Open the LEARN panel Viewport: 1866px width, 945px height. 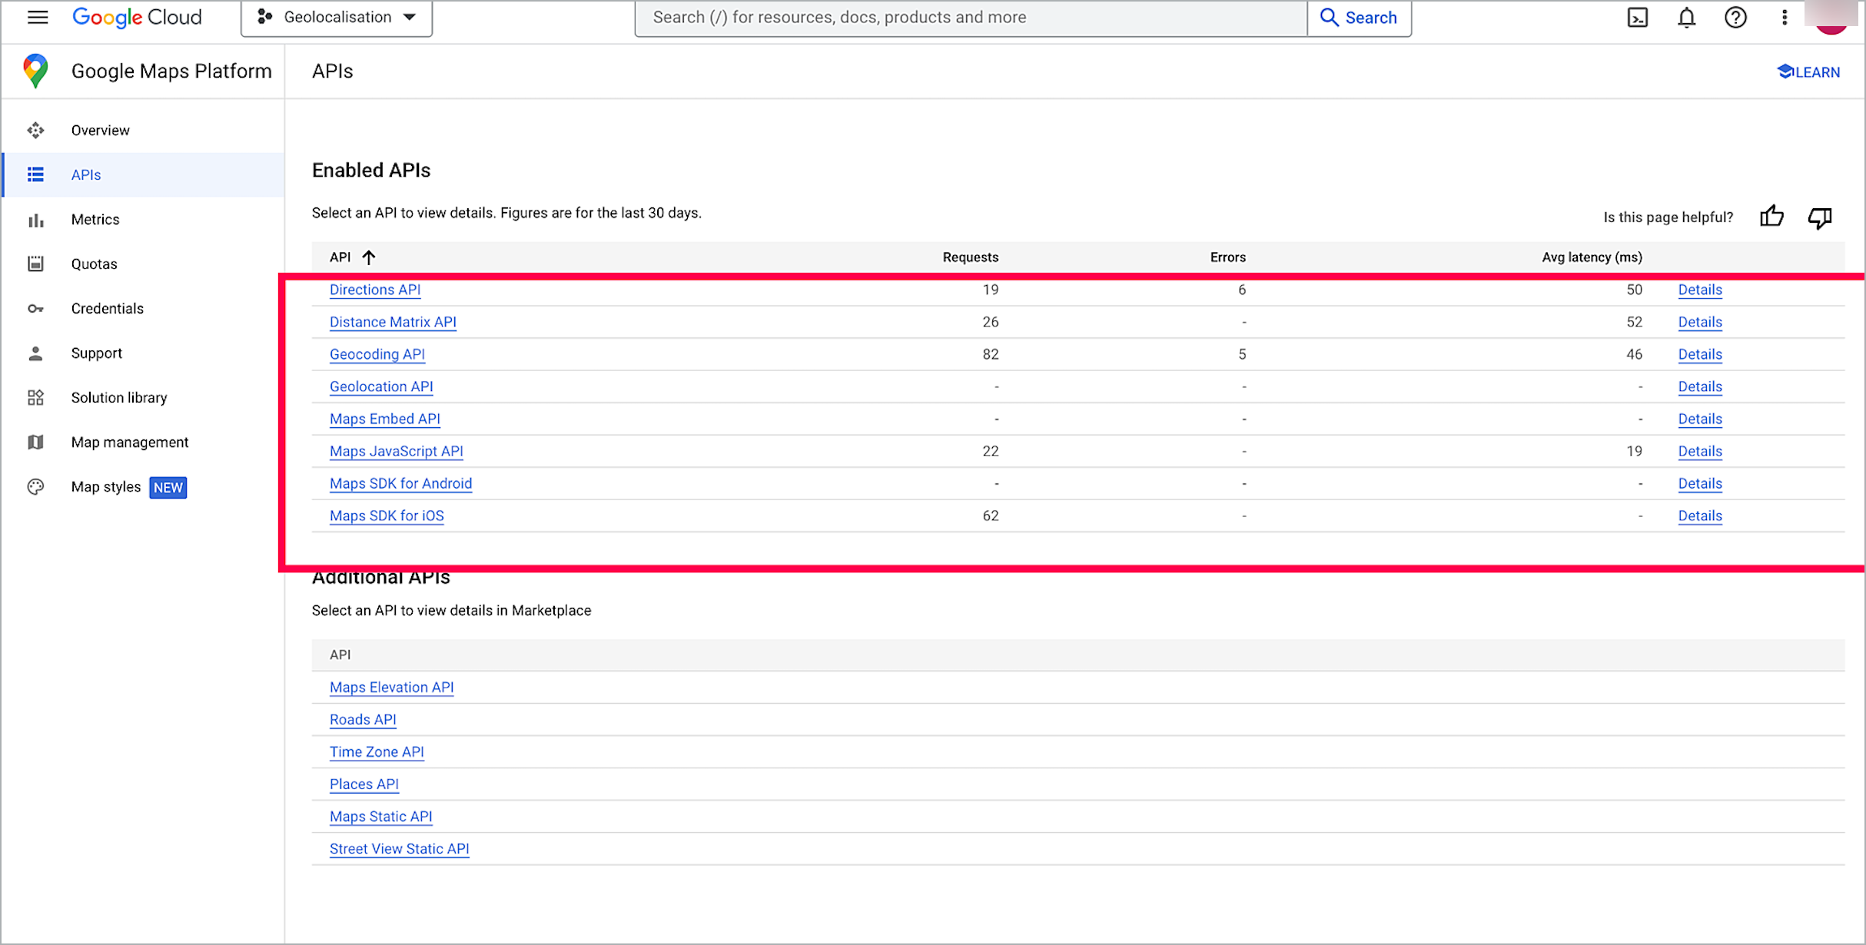(1808, 72)
